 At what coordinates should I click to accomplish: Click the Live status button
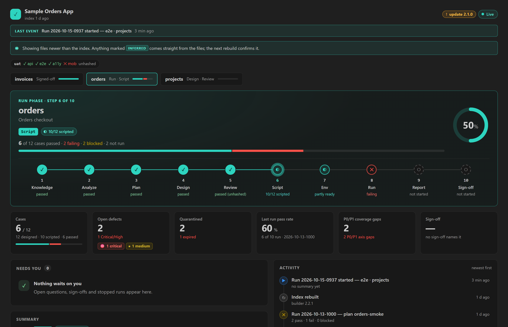[x=488, y=14]
